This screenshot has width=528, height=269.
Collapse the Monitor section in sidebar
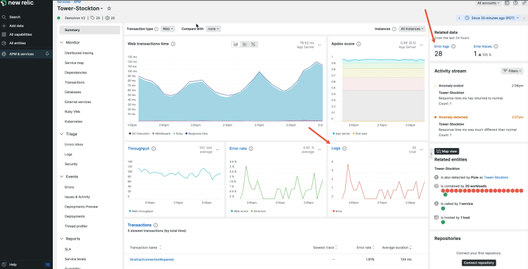click(x=61, y=42)
